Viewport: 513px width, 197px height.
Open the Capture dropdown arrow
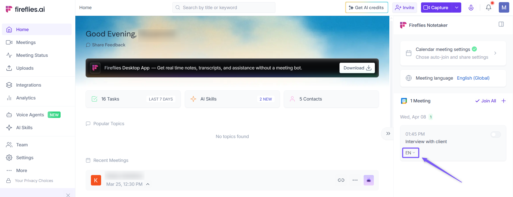(x=456, y=8)
